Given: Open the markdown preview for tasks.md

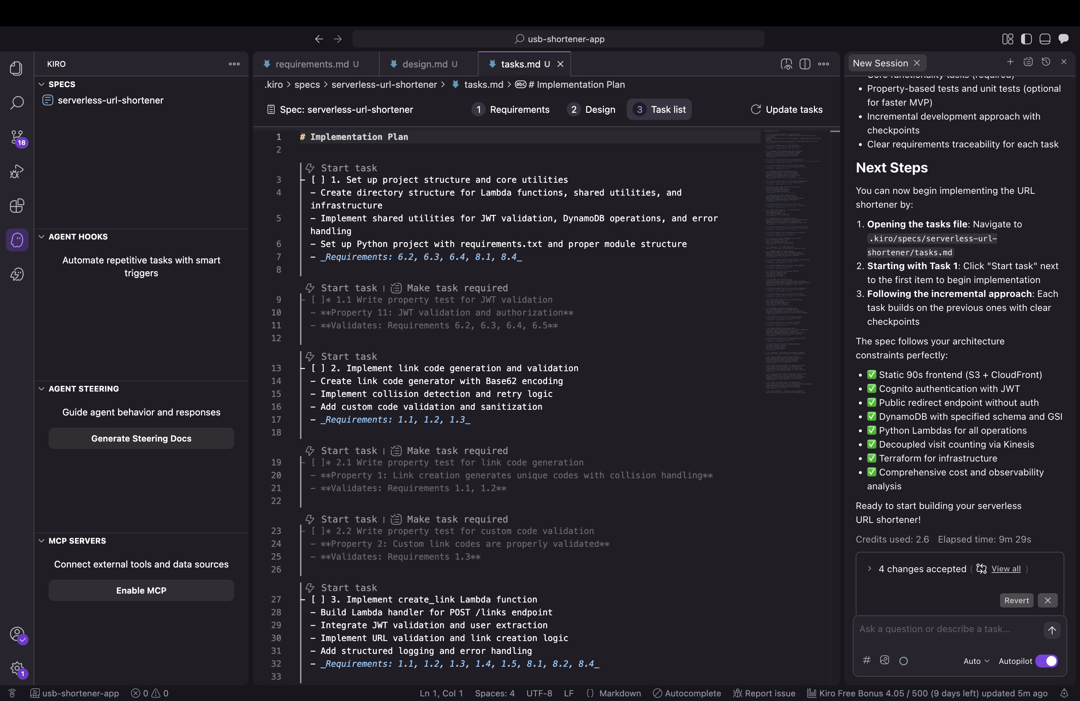Looking at the screenshot, I should (x=786, y=64).
